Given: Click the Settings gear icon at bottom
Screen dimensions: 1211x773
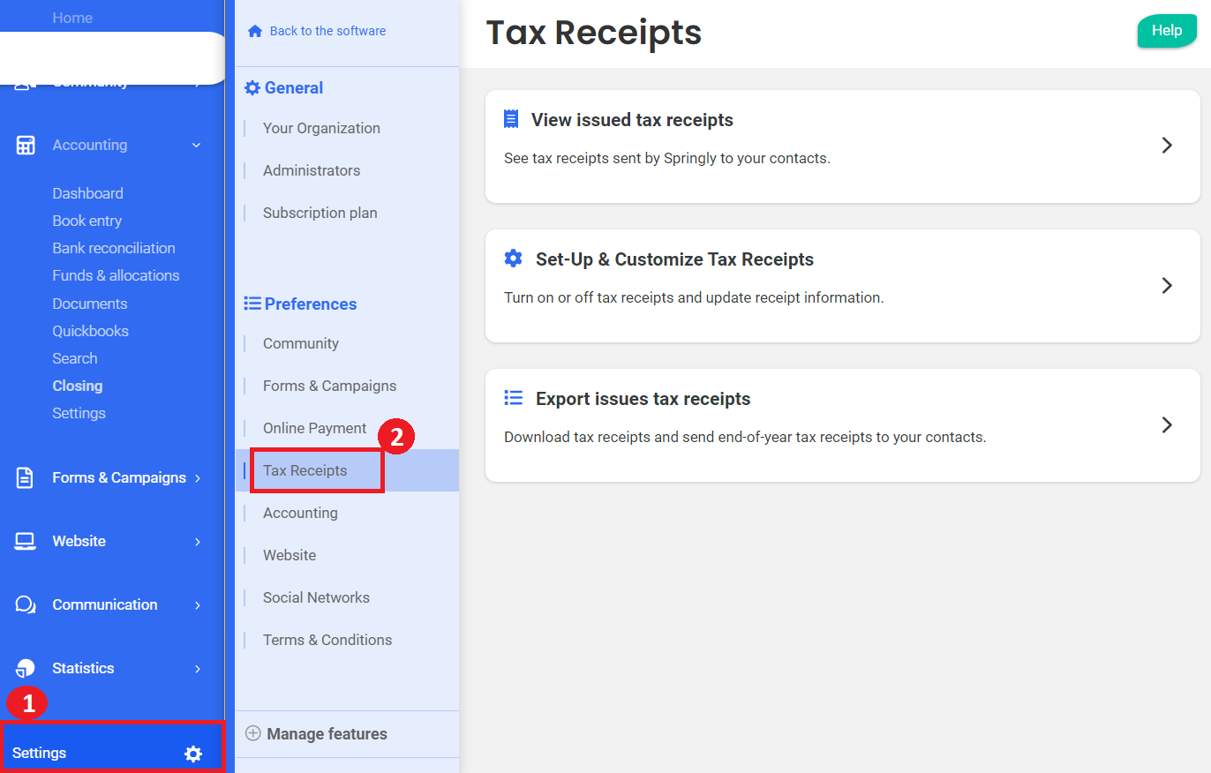Looking at the screenshot, I should pyautogui.click(x=192, y=754).
